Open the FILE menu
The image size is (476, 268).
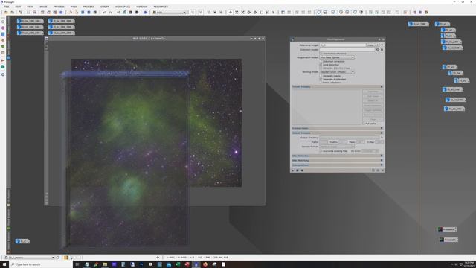click(6, 7)
